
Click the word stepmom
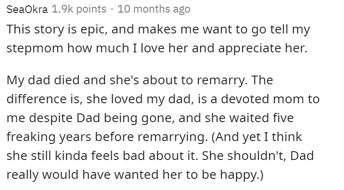(x=34, y=48)
